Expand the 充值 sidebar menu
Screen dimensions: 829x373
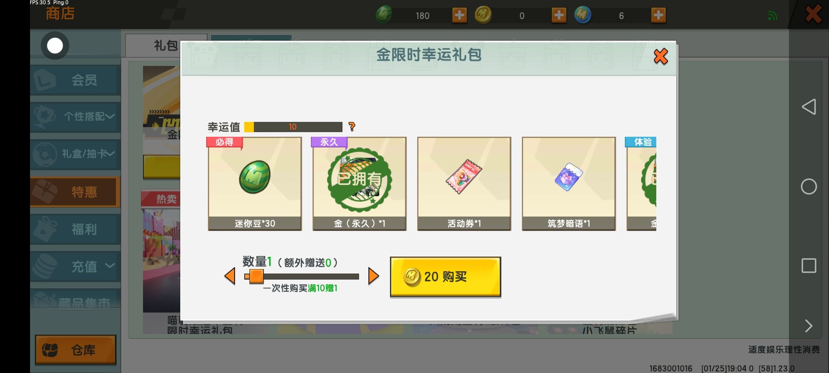(75, 266)
